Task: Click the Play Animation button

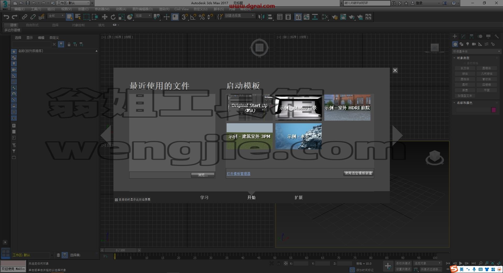Action: (x=461, y=263)
